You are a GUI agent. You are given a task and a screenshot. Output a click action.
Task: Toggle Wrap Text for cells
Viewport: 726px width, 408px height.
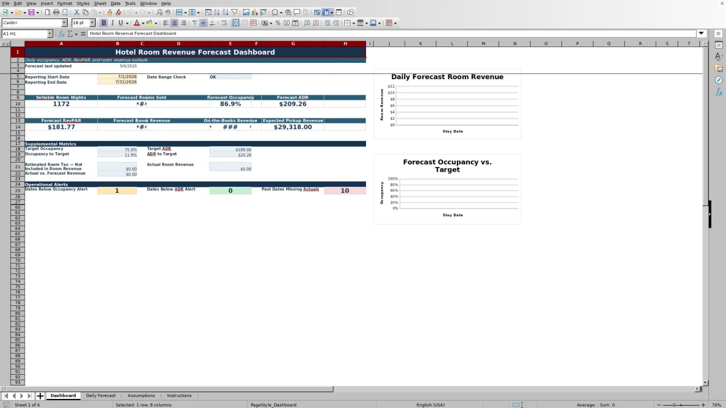coord(224,23)
